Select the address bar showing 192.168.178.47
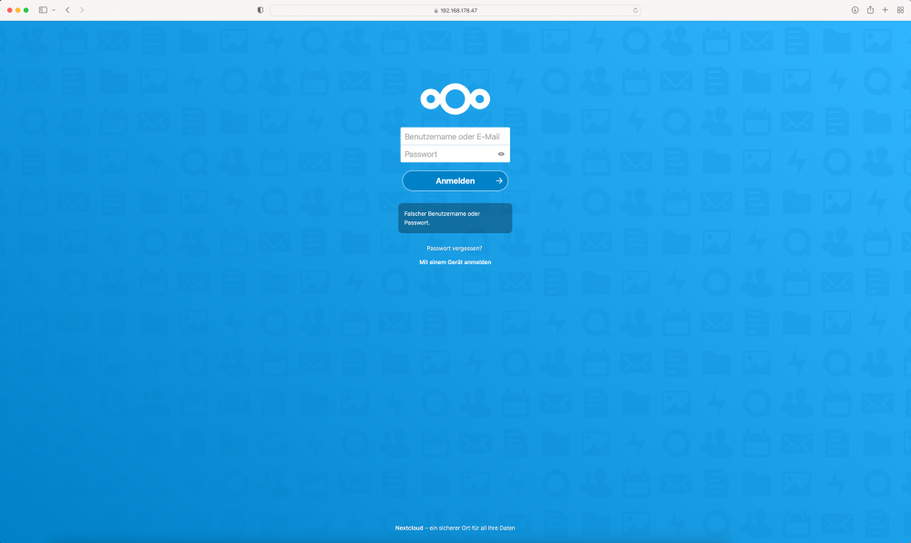The width and height of the screenshot is (911, 543). [x=455, y=10]
